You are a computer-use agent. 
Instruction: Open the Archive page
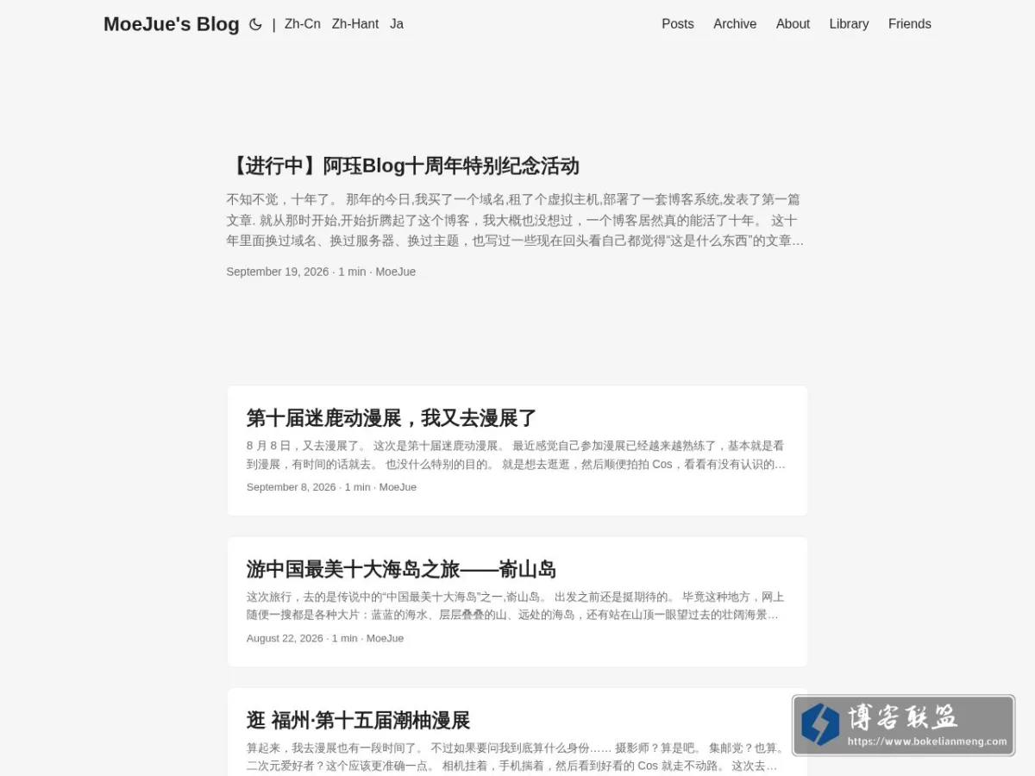735,24
